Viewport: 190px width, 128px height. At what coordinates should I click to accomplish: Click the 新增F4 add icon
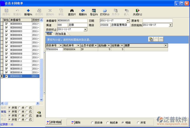point(28,11)
